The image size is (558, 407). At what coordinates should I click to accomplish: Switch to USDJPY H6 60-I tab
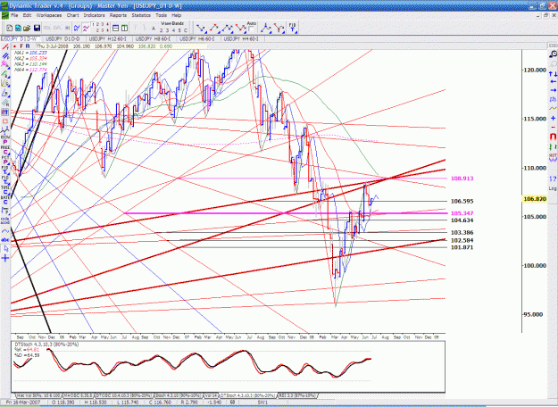[x=198, y=38]
